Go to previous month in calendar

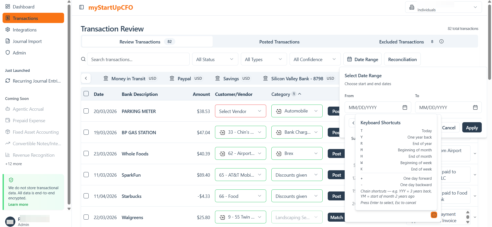(353, 123)
